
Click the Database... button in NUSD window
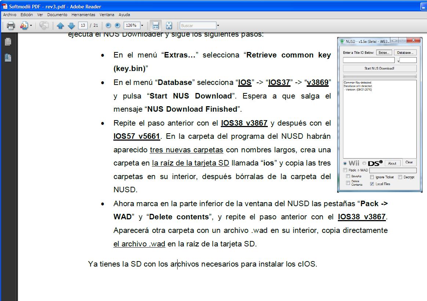(x=405, y=52)
